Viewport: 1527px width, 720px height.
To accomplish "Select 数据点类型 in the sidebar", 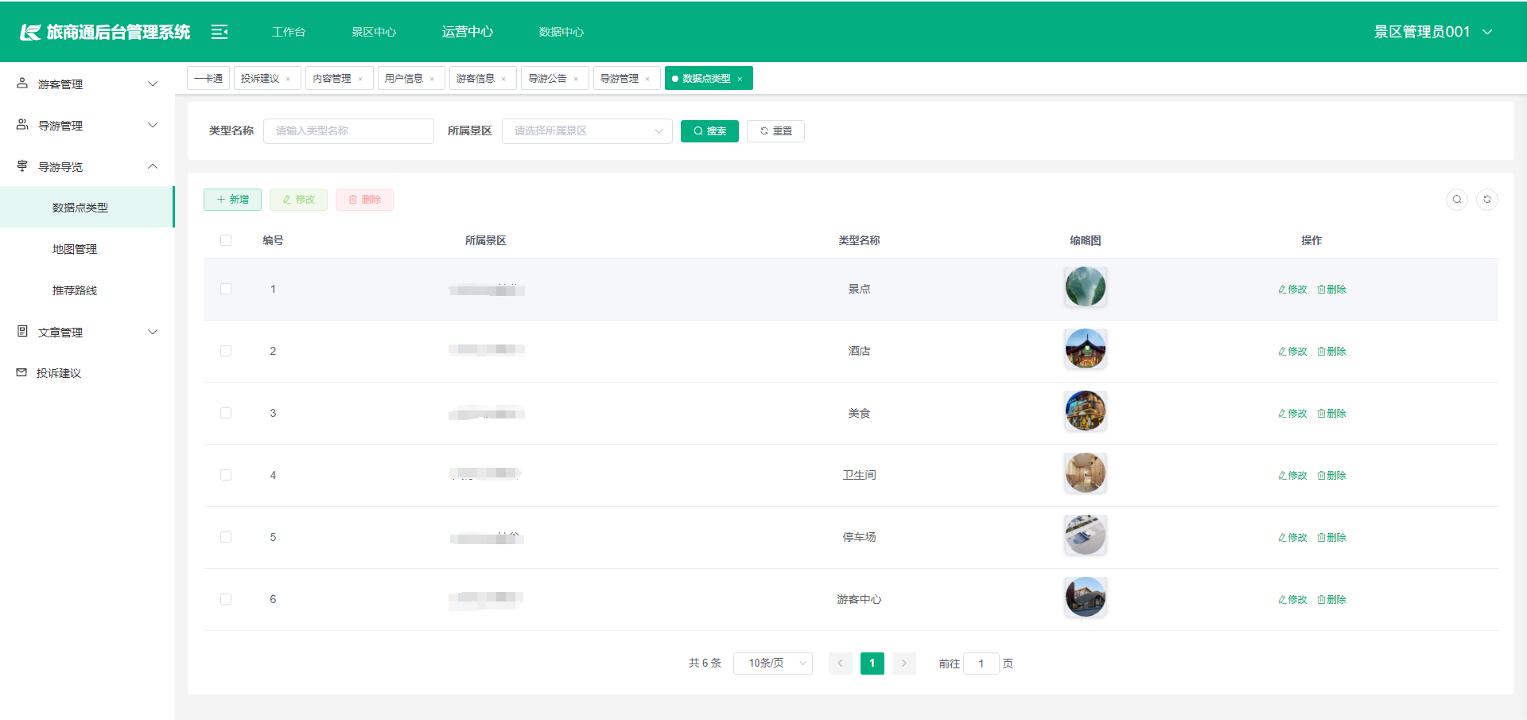I will coord(87,208).
